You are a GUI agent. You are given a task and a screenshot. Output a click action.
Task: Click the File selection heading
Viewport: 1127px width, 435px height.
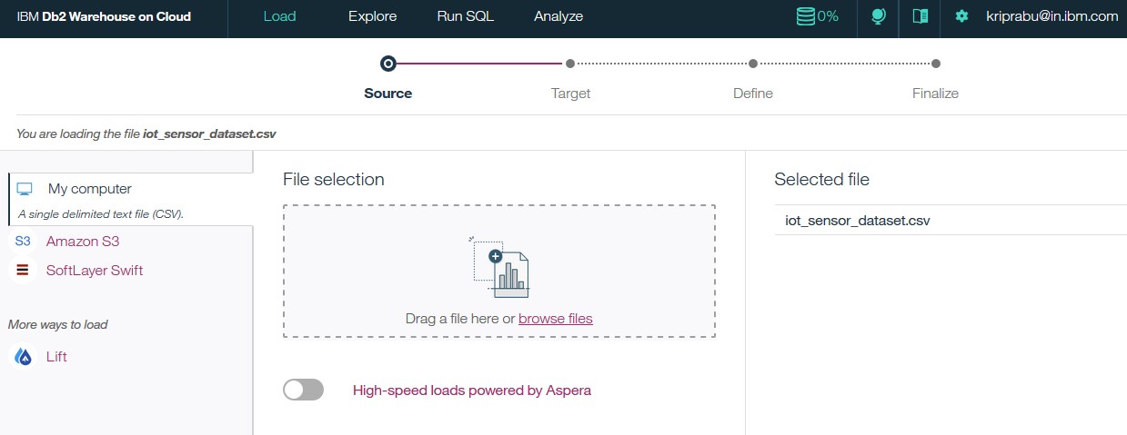334,180
